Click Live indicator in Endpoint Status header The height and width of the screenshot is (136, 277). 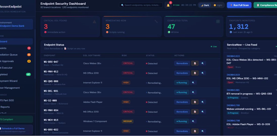pos(214,46)
